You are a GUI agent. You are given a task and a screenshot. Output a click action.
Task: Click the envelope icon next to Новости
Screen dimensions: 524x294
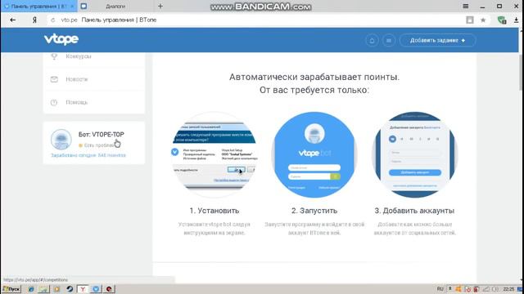pyautogui.click(x=54, y=79)
